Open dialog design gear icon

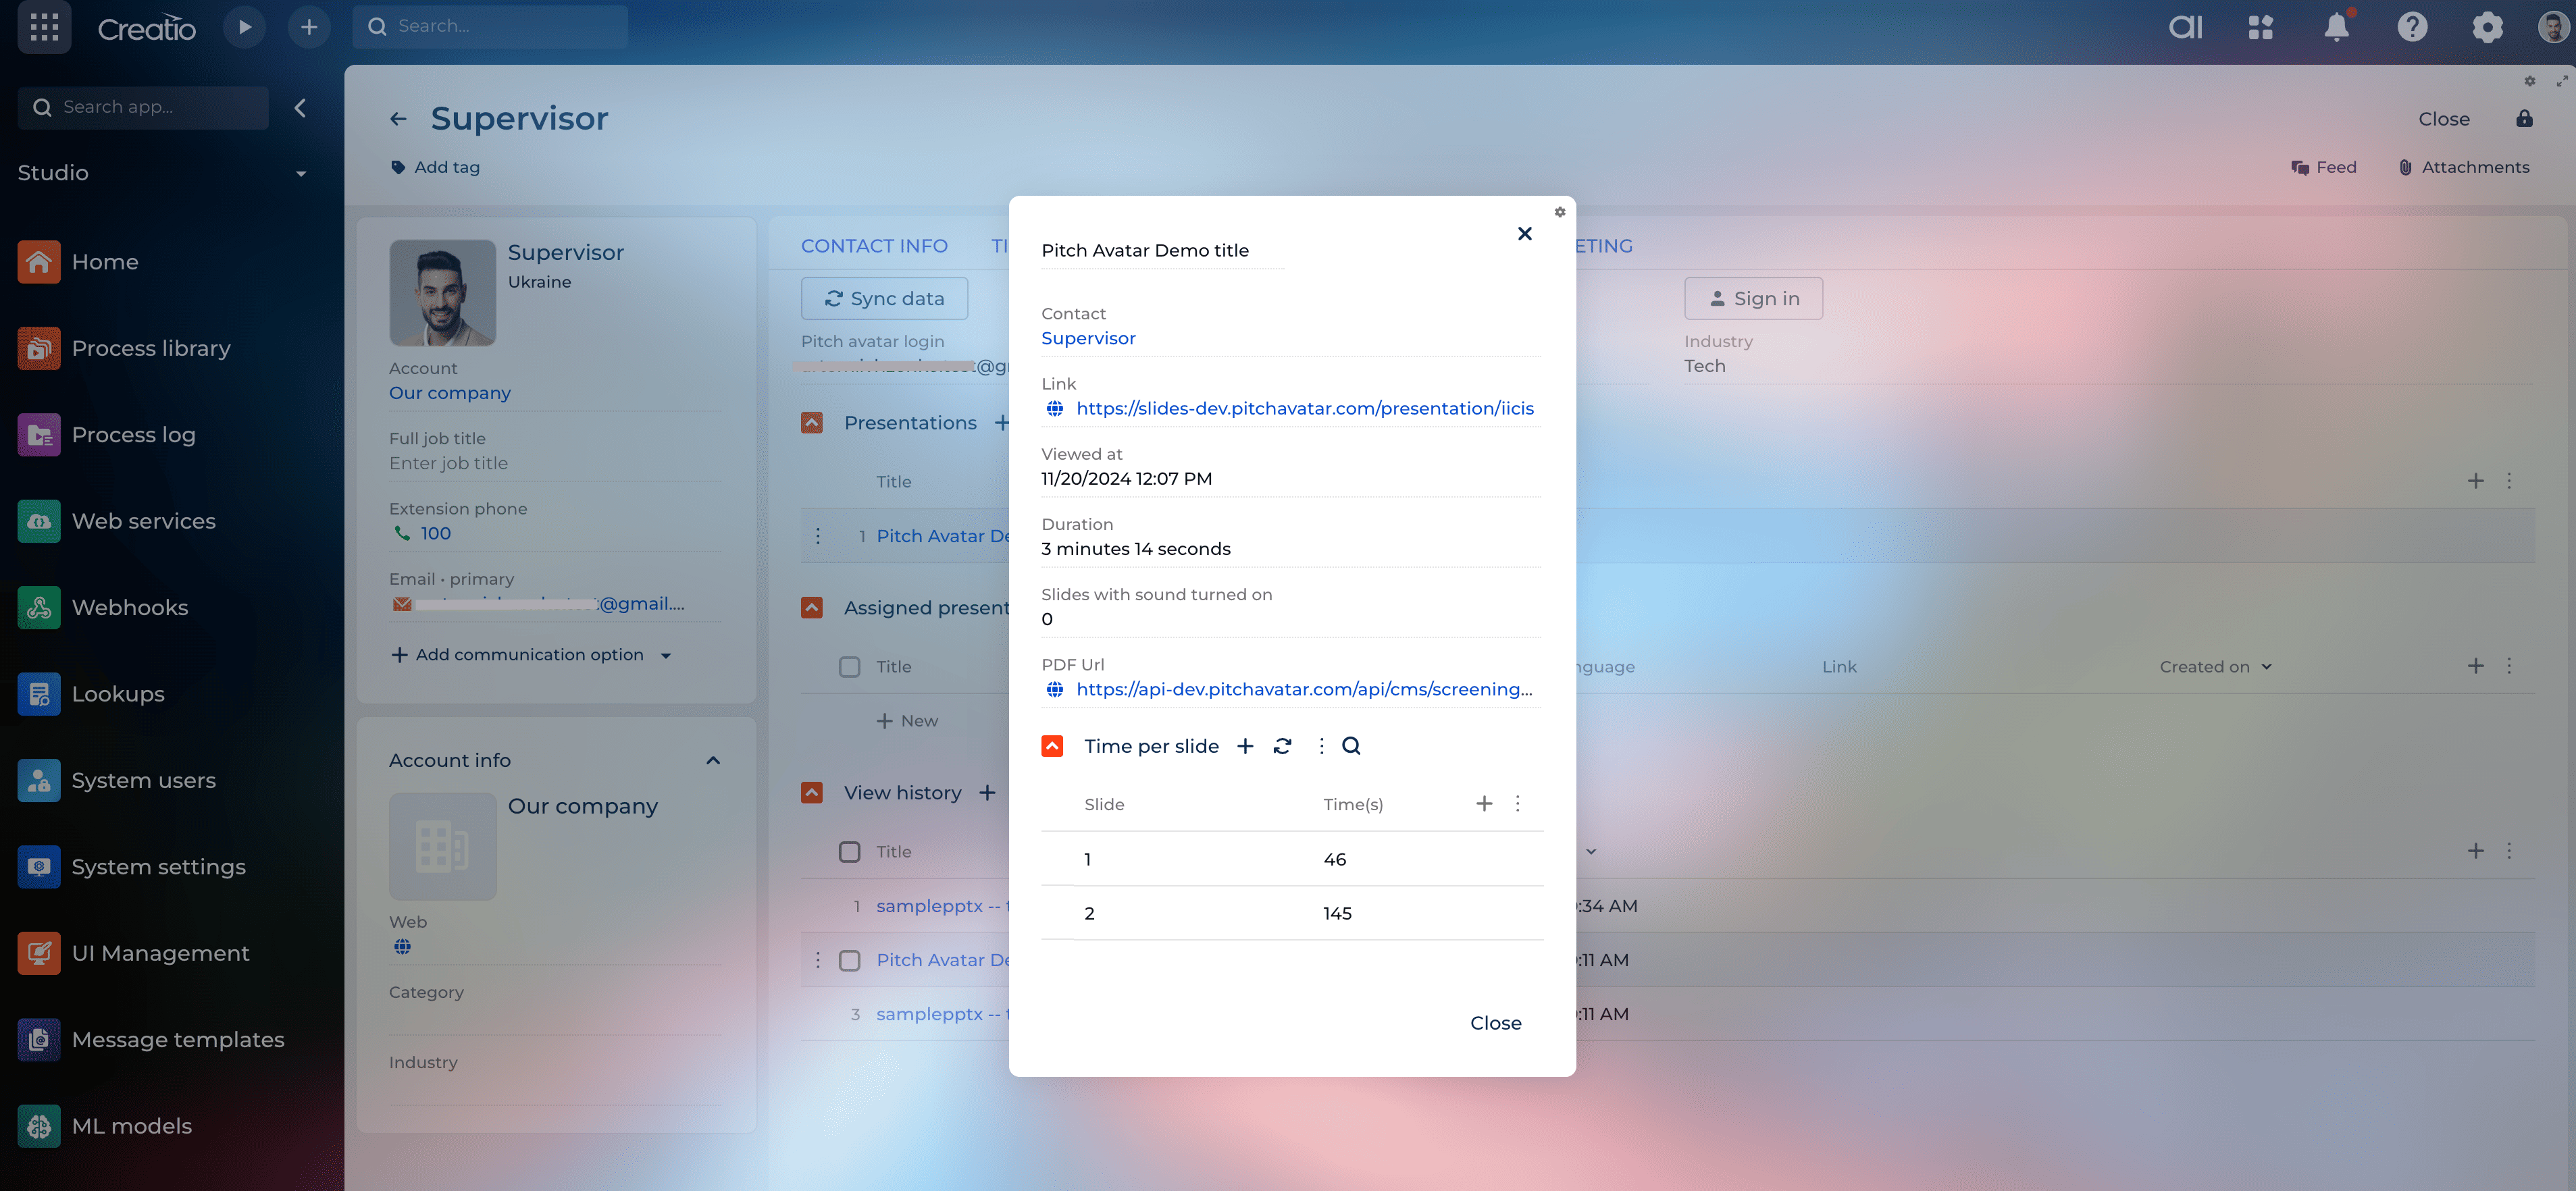pos(1559,212)
